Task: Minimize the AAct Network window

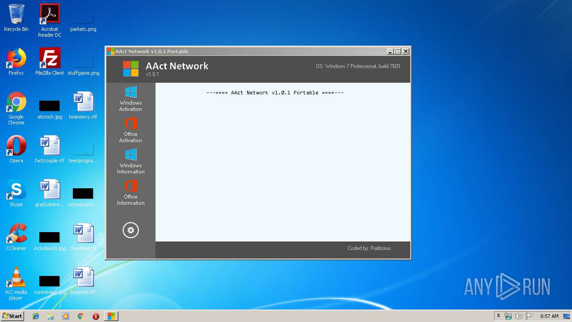Action: click(390, 51)
